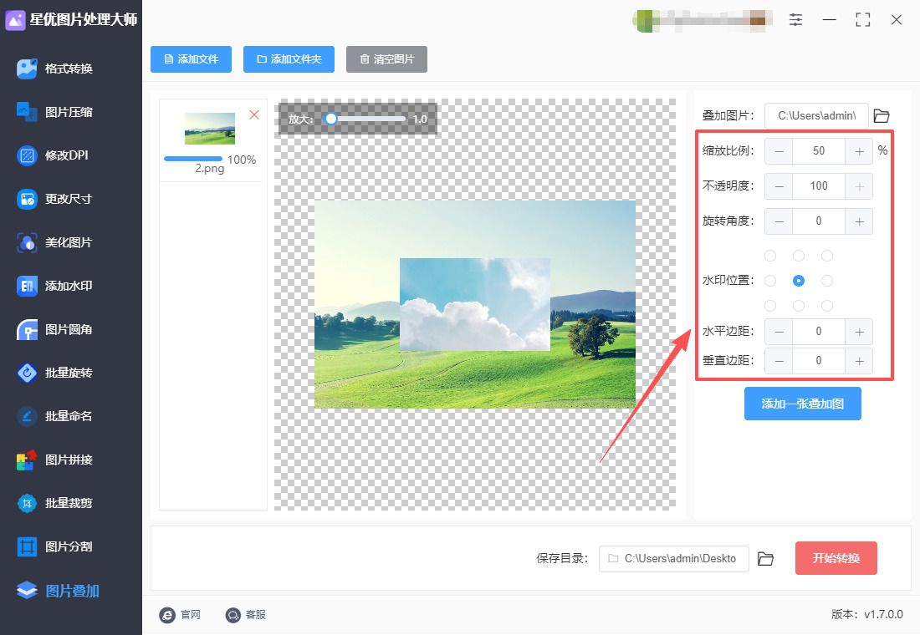The image size is (920, 635).
Task: Choose bottom-right watermark position radio
Action: [x=827, y=306]
